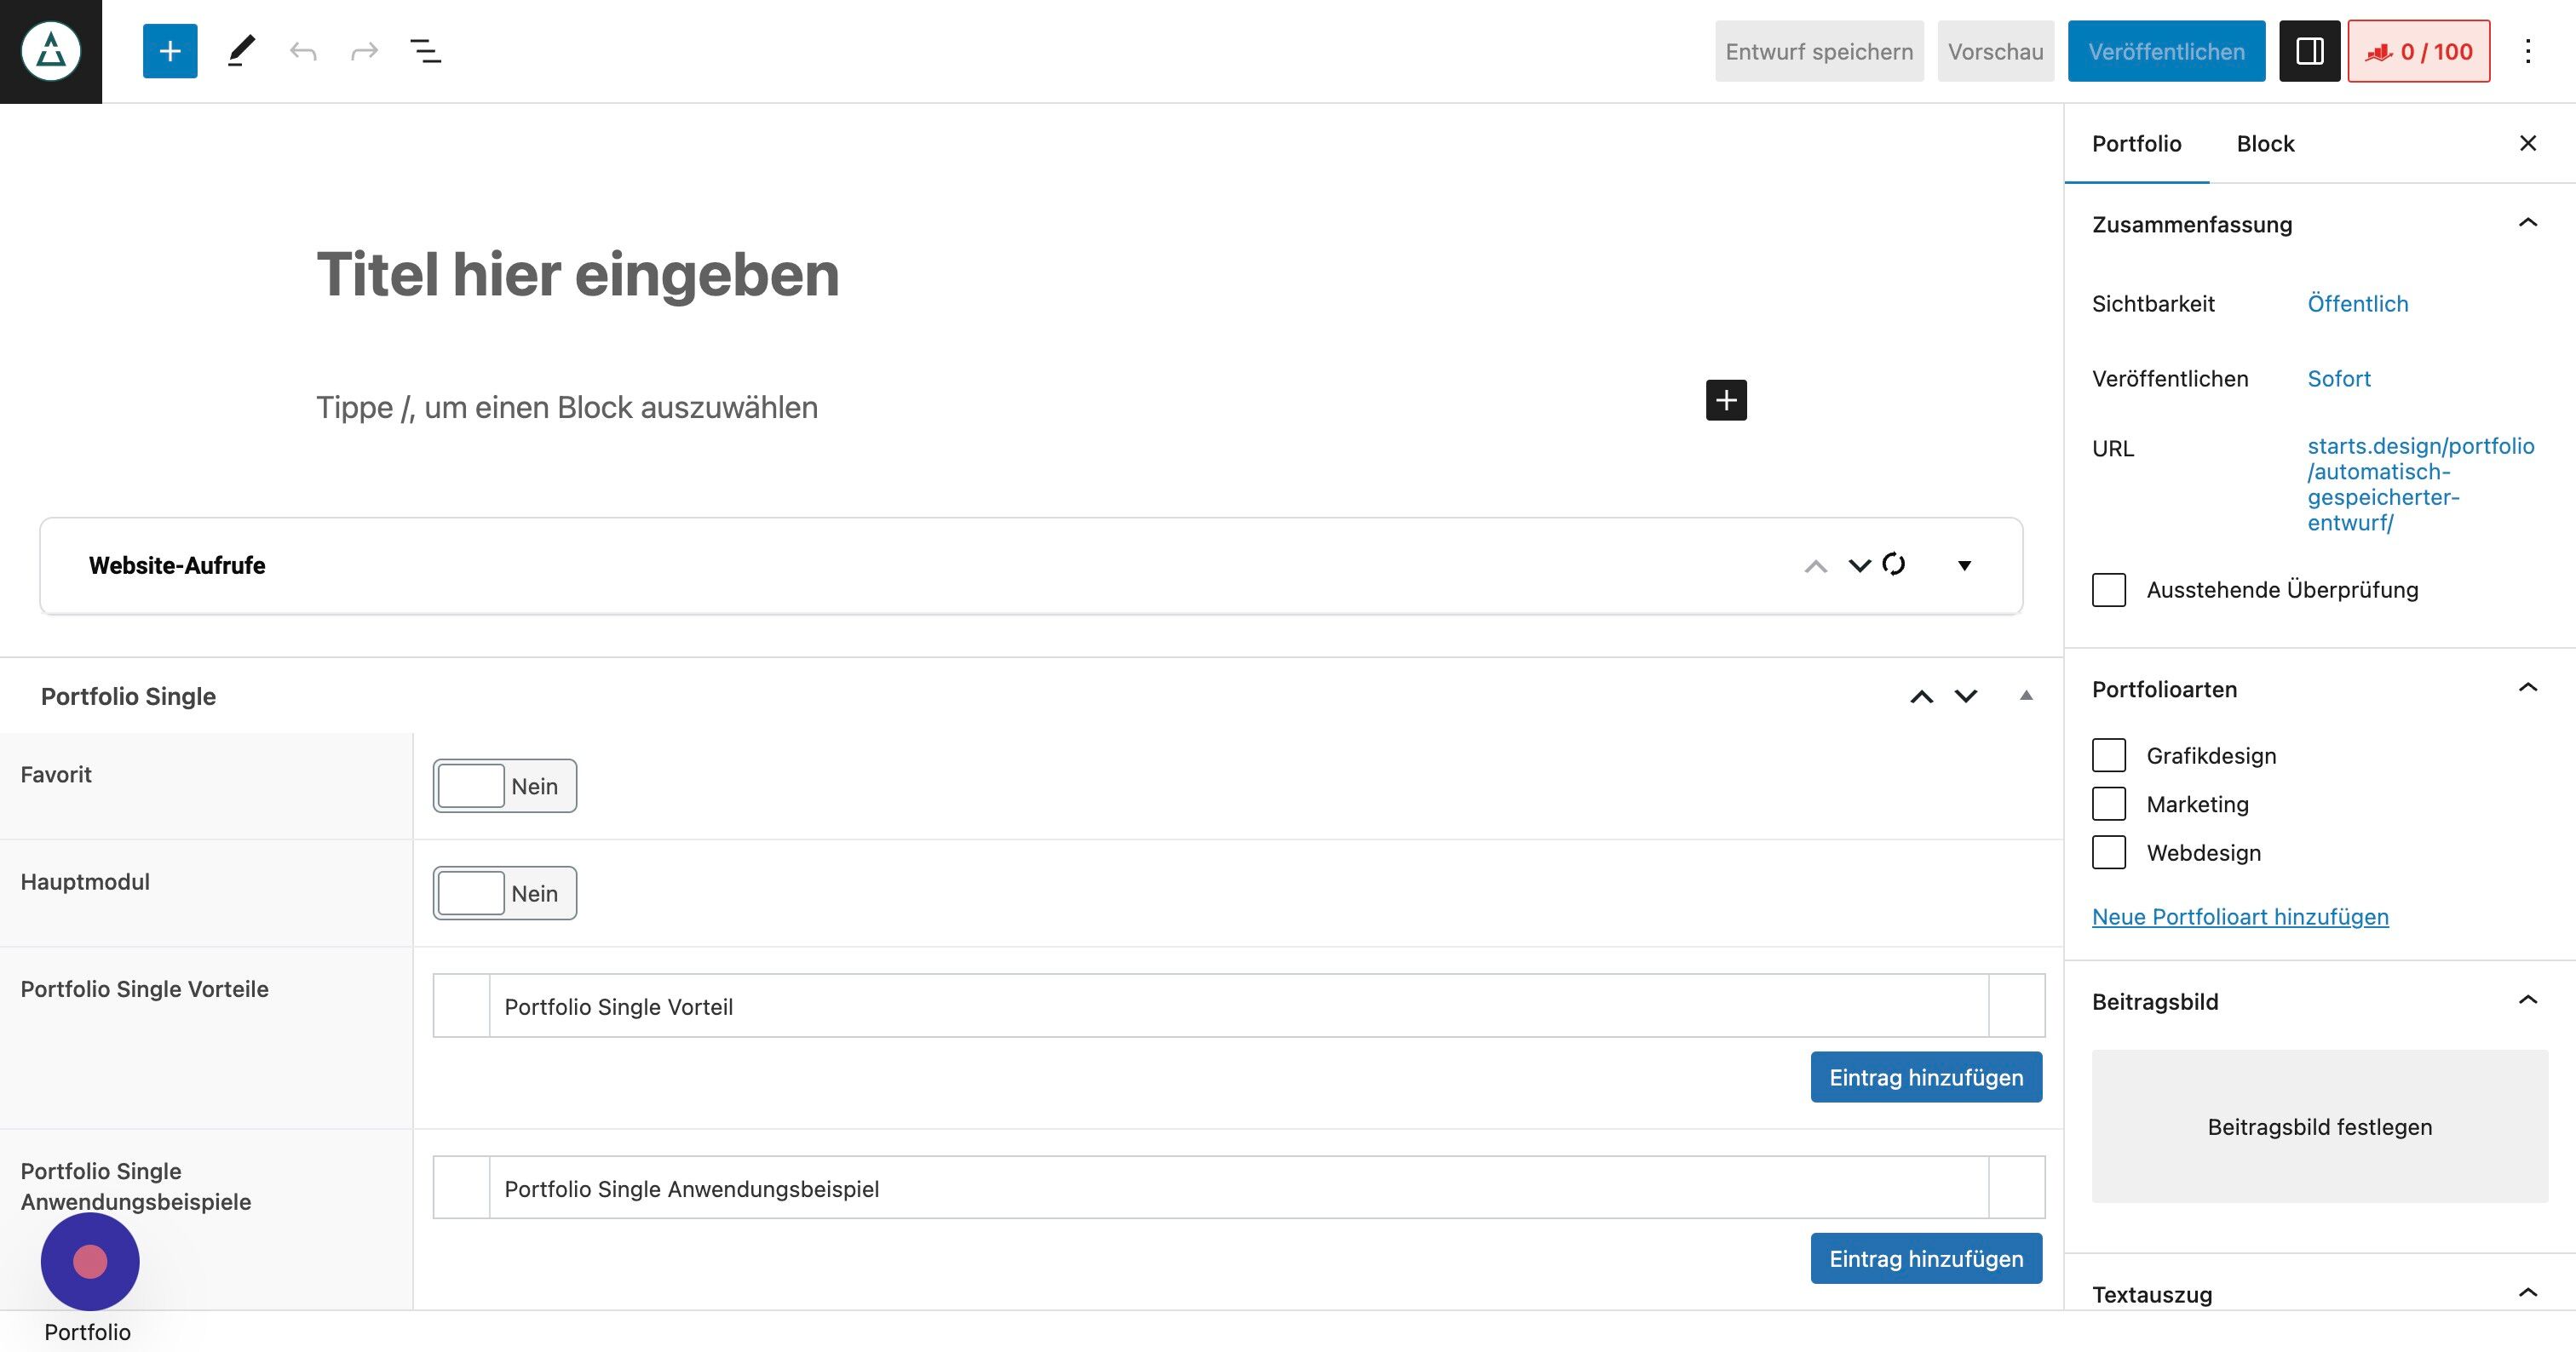Open the Öffentlich visibility dropdown
The image size is (2576, 1352).
pos(2357,304)
